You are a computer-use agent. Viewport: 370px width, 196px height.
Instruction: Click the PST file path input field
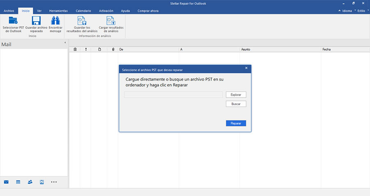click(x=173, y=95)
